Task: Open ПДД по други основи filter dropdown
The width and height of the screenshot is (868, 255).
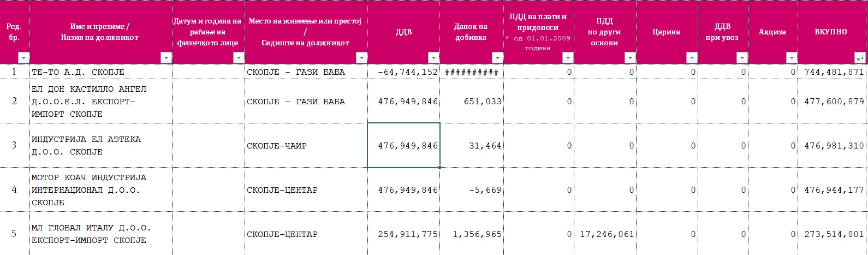Action: 631,58
